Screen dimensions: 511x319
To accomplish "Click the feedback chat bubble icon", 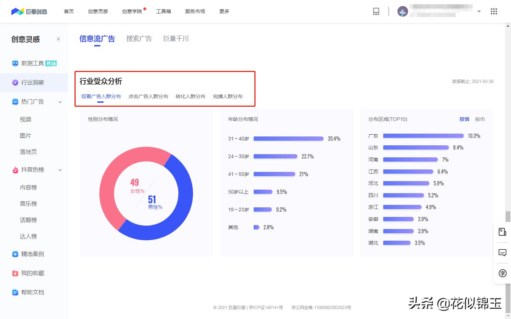I will (x=502, y=252).
